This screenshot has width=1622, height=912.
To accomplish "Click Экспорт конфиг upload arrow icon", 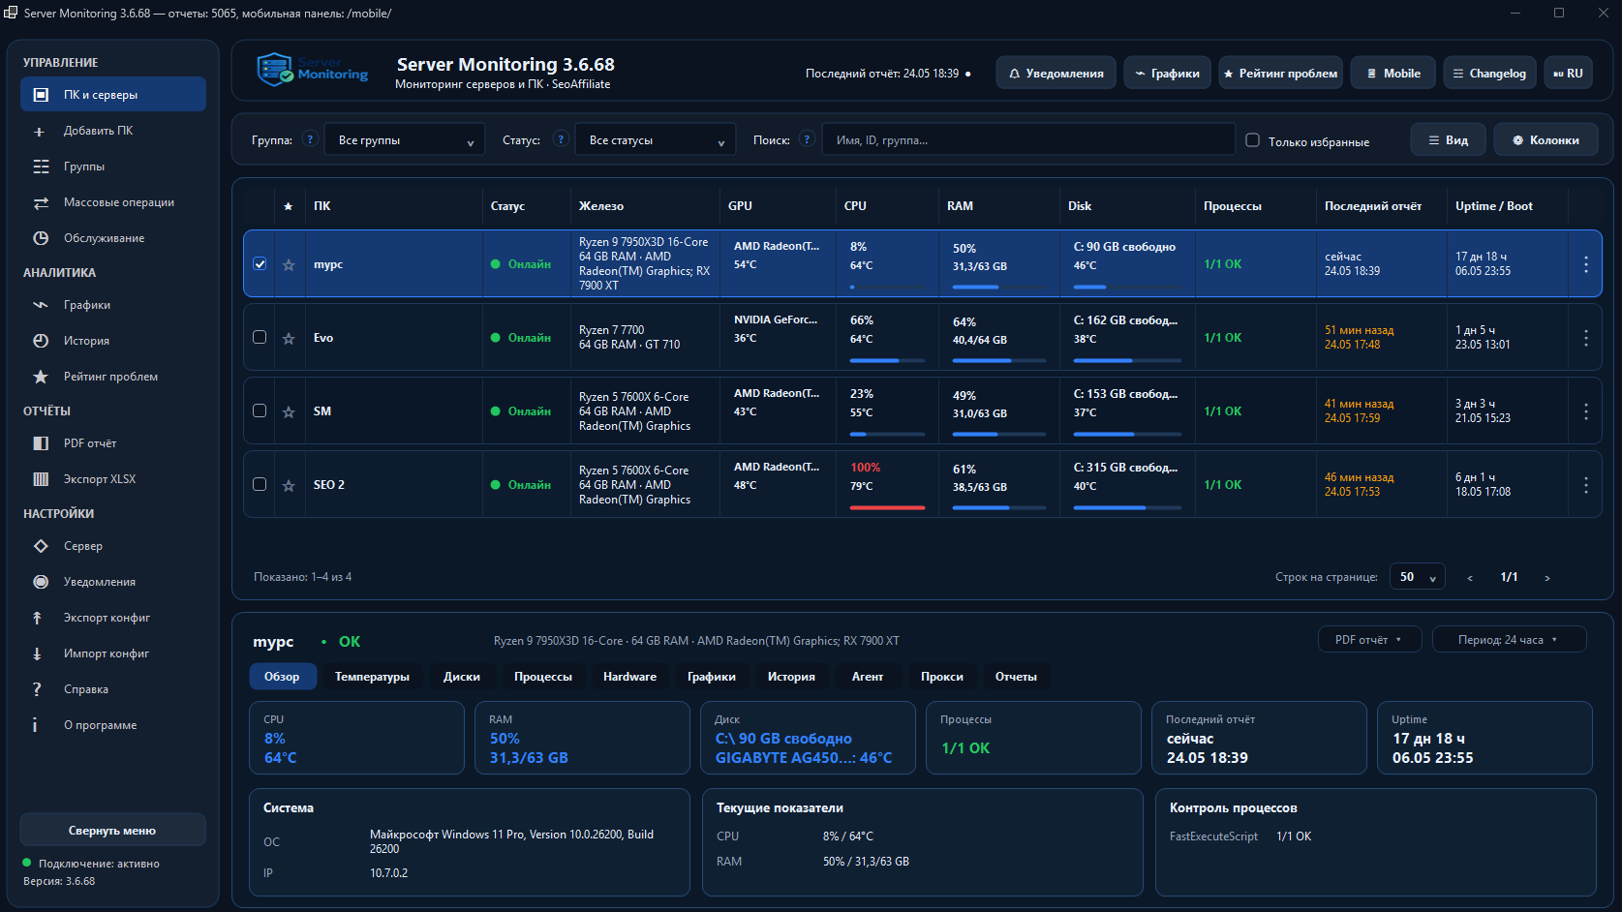I will 37,618.
